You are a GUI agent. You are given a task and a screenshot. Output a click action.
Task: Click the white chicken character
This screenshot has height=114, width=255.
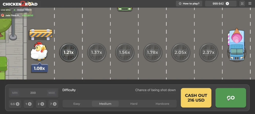tap(39, 51)
